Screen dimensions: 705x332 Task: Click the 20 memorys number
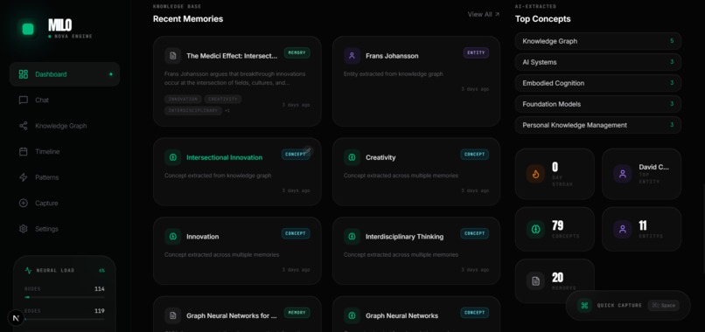pyautogui.click(x=557, y=277)
